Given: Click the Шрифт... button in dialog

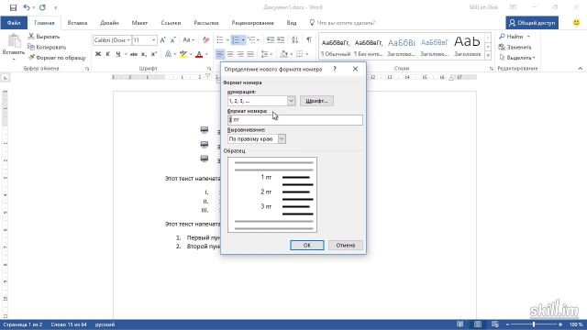Looking at the screenshot, I should pyautogui.click(x=316, y=101).
